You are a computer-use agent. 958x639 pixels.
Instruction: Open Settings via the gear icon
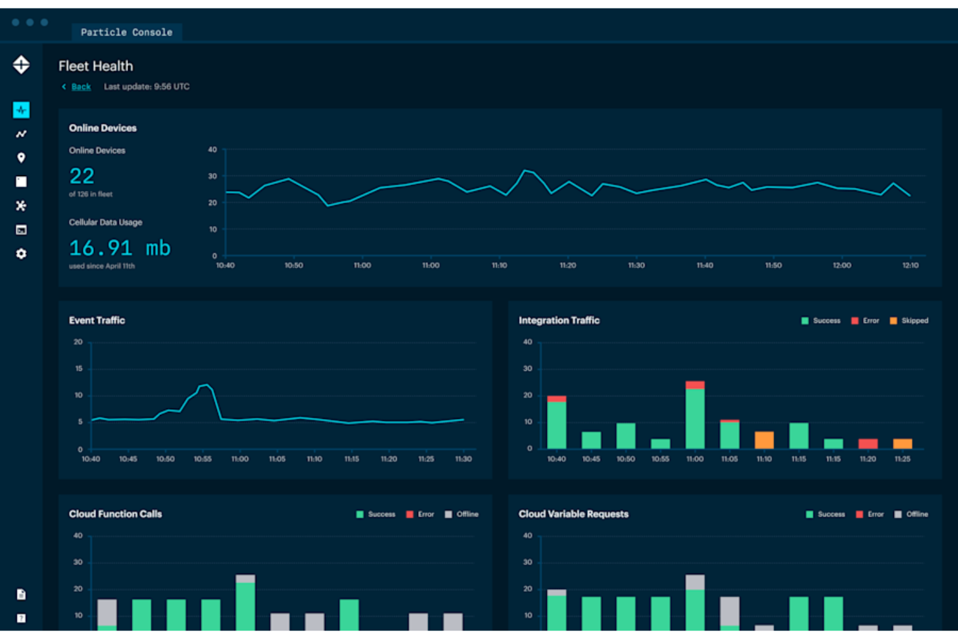point(21,254)
